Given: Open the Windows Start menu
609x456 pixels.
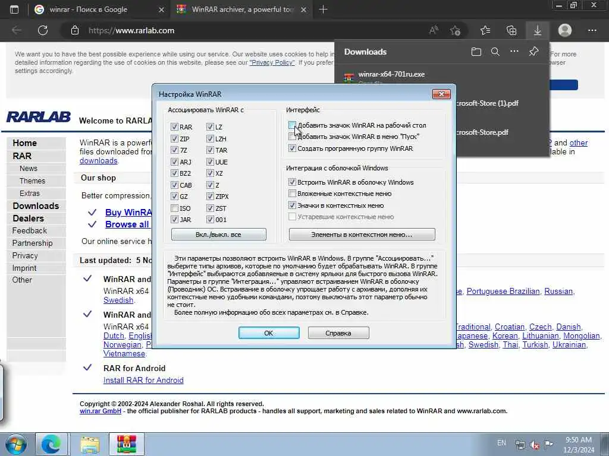Looking at the screenshot, I should pyautogui.click(x=16, y=445).
